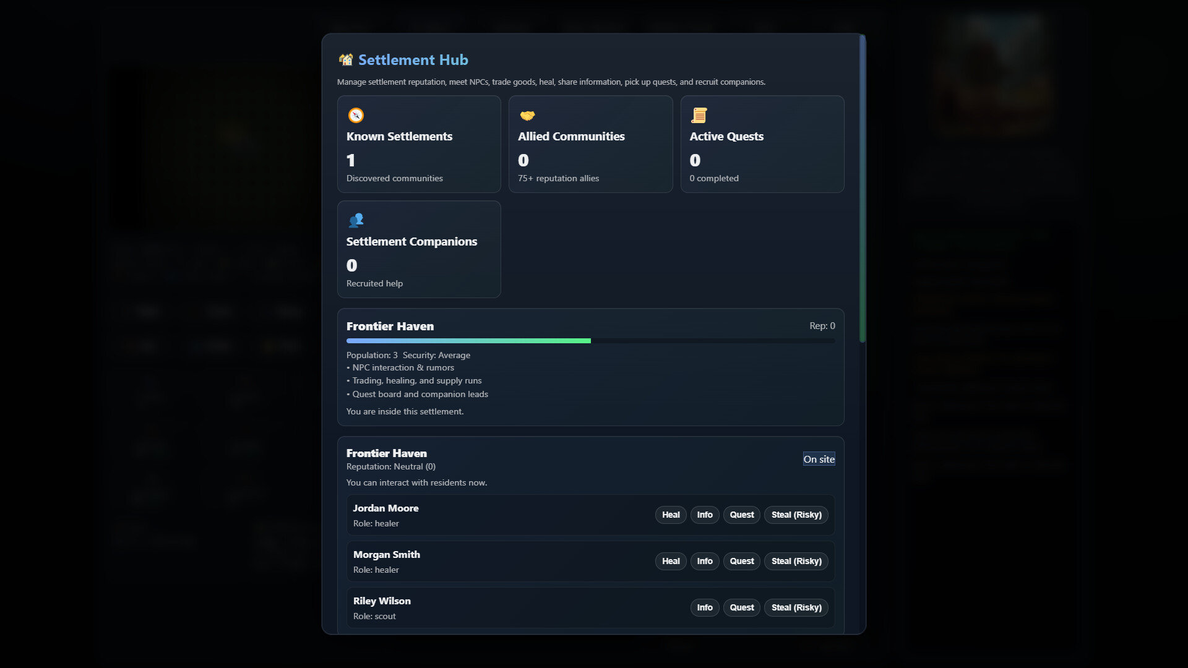Heal Jordan Moore the healer
Image resolution: width=1188 pixels, height=668 pixels.
point(670,515)
